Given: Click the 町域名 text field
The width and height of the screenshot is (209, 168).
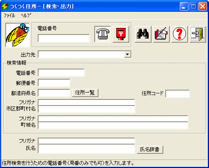Looking at the screenshot, I should (x=113, y=125).
